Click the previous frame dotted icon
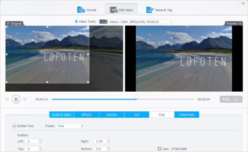 point(7,99)
